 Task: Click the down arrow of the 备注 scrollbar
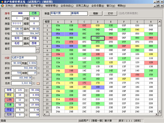38,51
